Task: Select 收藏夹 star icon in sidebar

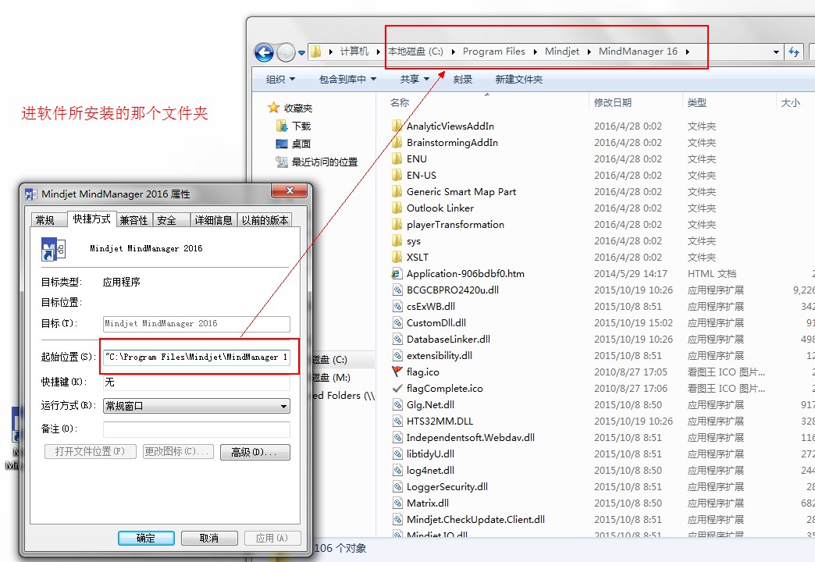Action: click(274, 108)
